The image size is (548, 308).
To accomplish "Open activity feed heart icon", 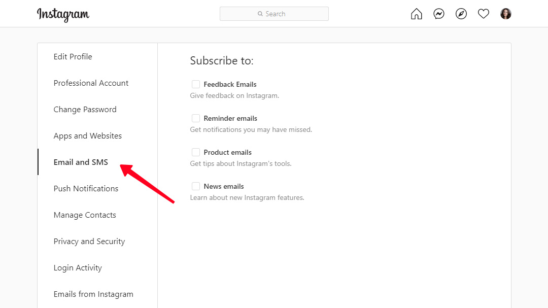I will tap(484, 14).
